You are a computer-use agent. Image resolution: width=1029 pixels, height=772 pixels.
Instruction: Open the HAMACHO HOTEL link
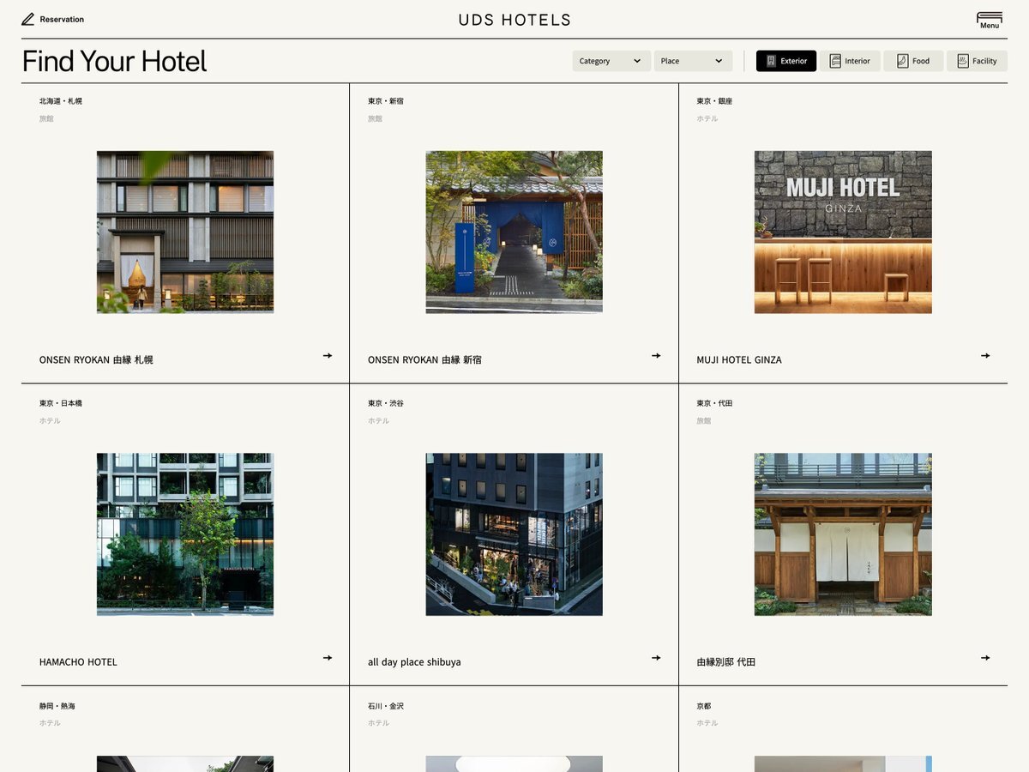[x=78, y=662]
